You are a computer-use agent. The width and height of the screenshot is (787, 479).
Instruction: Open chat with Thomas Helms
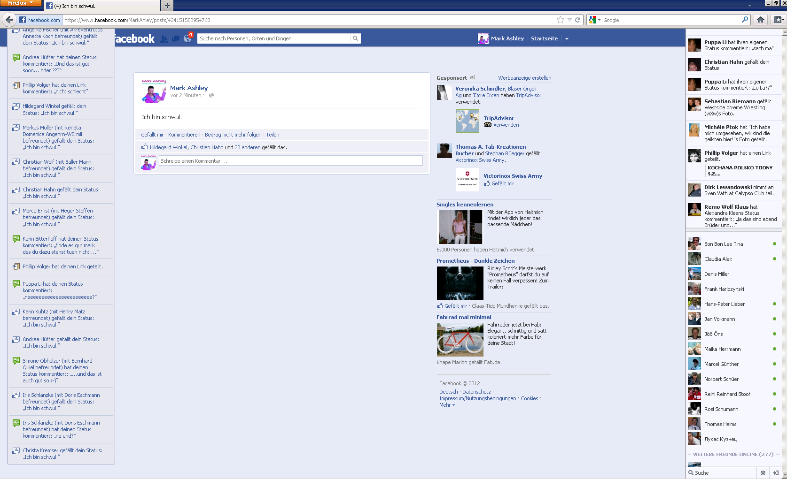click(733, 424)
